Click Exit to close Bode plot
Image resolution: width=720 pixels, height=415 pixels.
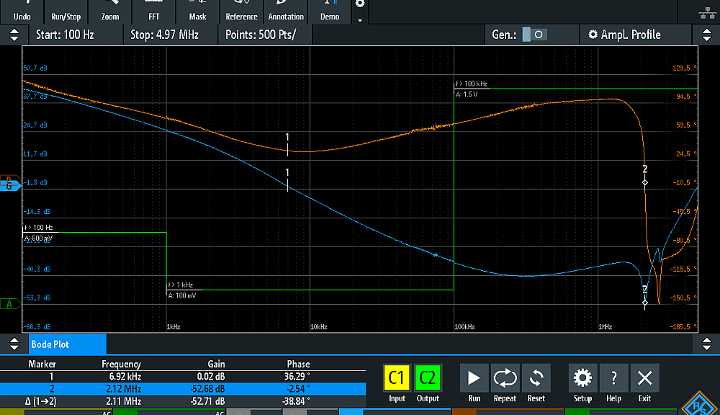tap(644, 383)
